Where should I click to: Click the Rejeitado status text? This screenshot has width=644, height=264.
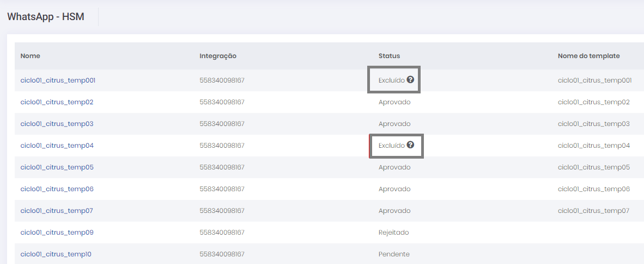pyautogui.click(x=393, y=232)
